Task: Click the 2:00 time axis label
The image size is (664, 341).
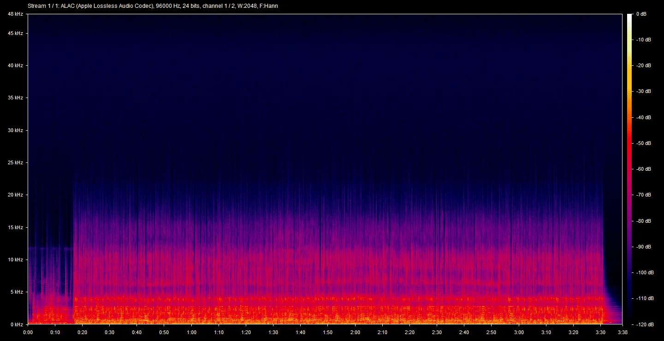Action: click(x=355, y=332)
